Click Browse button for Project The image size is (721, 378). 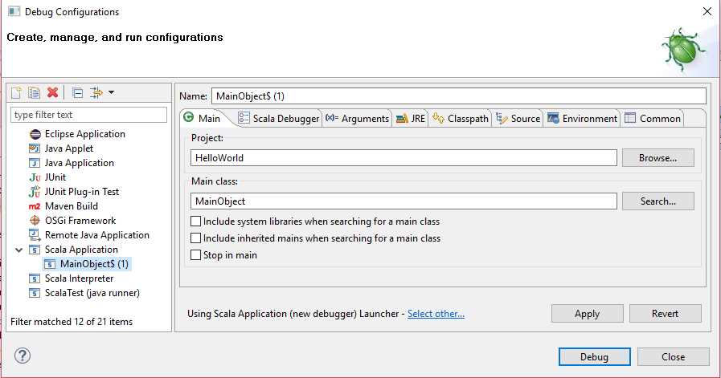pyautogui.click(x=658, y=158)
